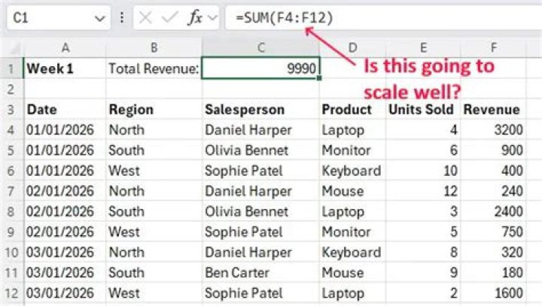This screenshot has width=542, height=306.
Task: Select row 7 header
Action: click(11, 191)
